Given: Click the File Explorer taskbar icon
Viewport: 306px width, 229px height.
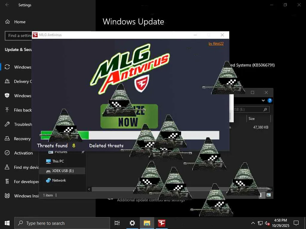Looking at the screenshot, I should (147, 223).
